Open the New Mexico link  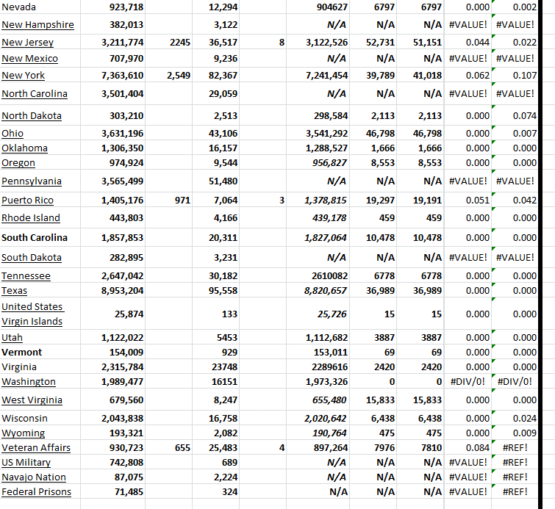pyautogui.click(x=29, y=59)
